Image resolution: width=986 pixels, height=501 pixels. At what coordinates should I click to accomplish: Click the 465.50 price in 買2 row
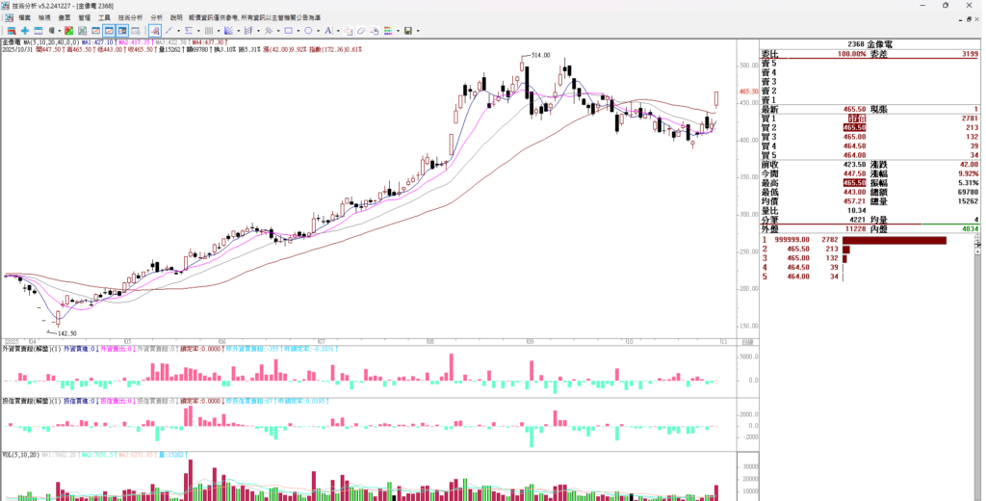pos(853,127)
